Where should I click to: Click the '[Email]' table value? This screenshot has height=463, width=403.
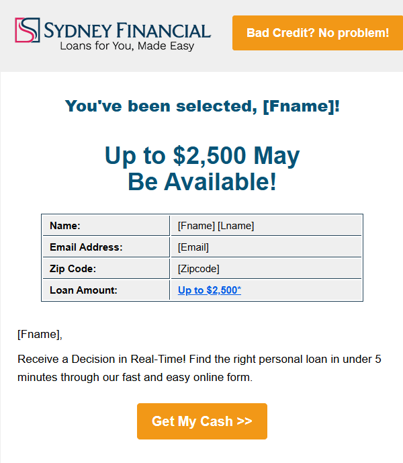[193, 247]
